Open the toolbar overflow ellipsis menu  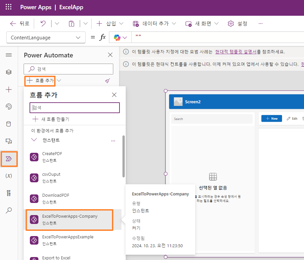click(260, 24)
